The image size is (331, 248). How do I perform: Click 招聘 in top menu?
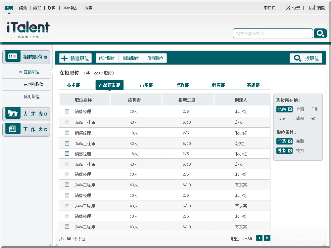tap(9, 8)
